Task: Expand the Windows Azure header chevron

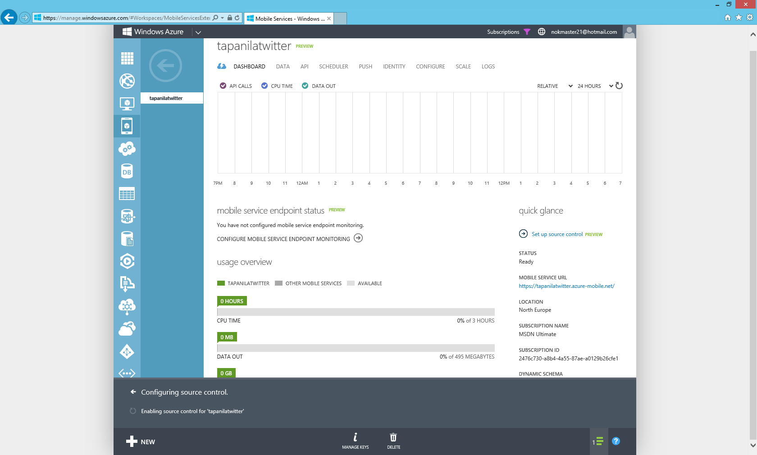Action: pos(198,32)
